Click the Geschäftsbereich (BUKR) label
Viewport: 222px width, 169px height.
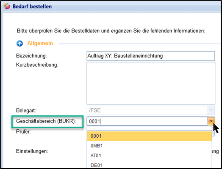[46, 121]
